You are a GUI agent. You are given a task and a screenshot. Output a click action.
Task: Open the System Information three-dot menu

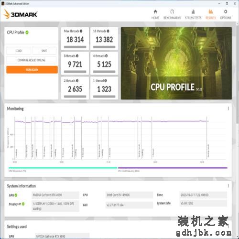point(228,186)
